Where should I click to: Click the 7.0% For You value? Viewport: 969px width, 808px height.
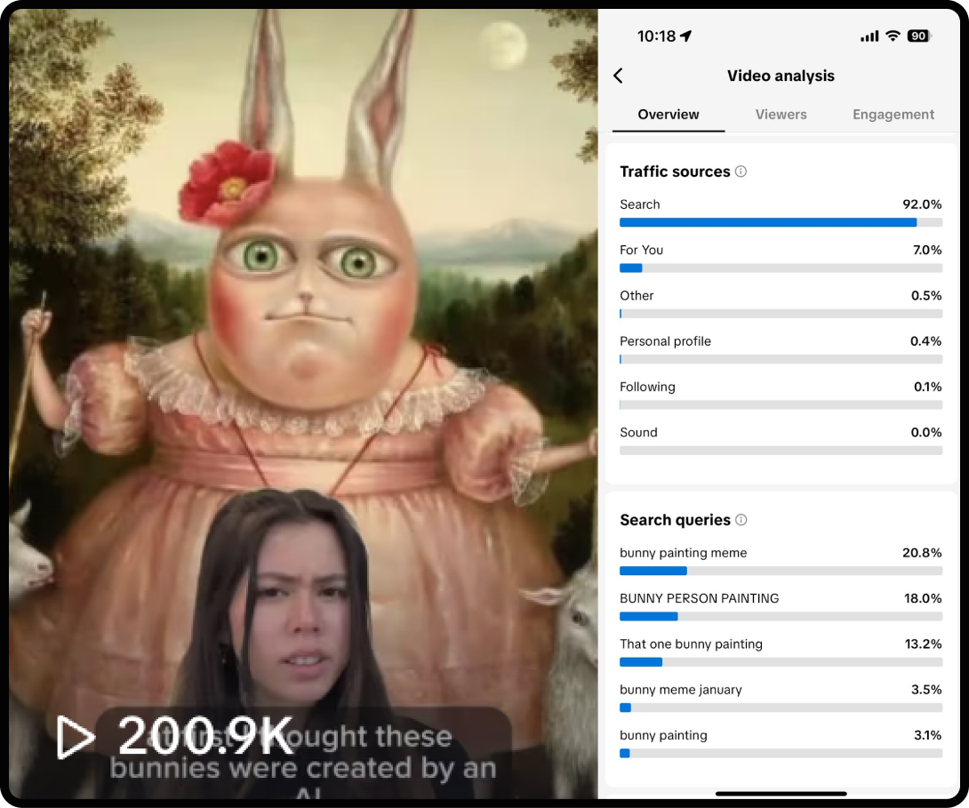[x=927, y=250]
